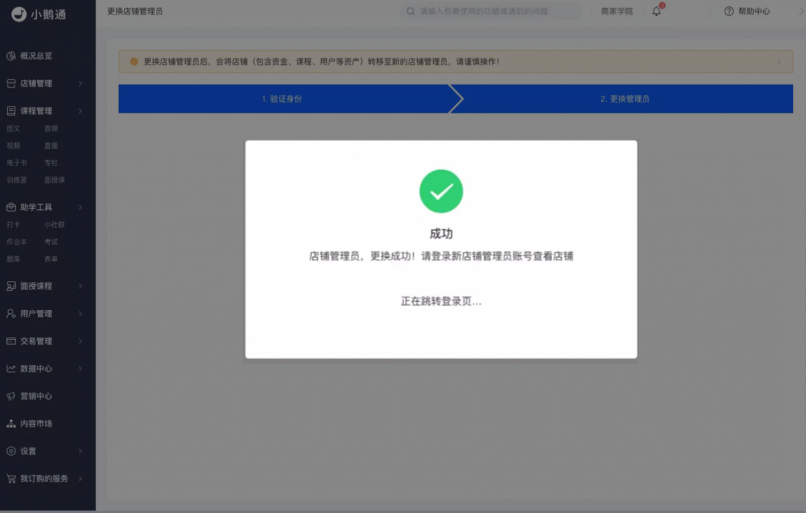Click the 1. 验证身份 step

pos(282,99)
